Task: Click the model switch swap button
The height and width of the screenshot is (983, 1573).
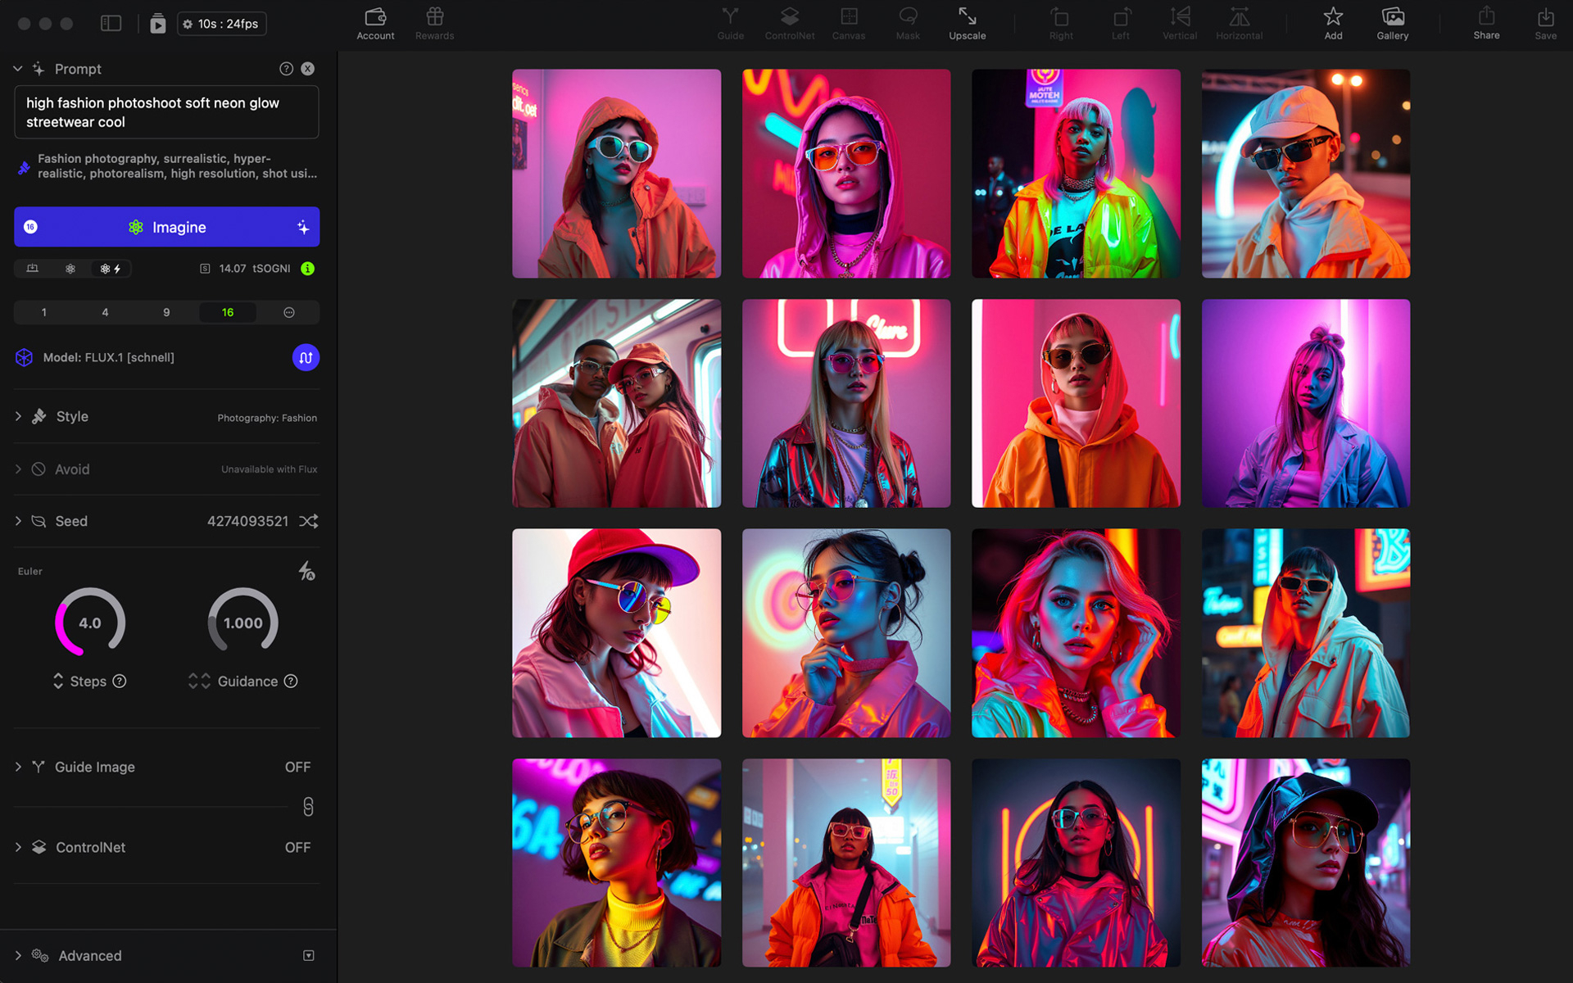Action: click(x=306, y=357)
